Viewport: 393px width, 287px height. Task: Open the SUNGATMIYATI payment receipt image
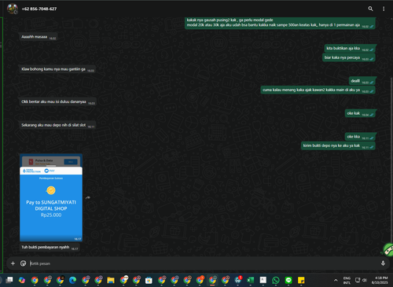51,197
